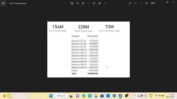Screen dimensions: 177x99
Task: Open Teams Chat from the taskbar
Action: point(77,96)
